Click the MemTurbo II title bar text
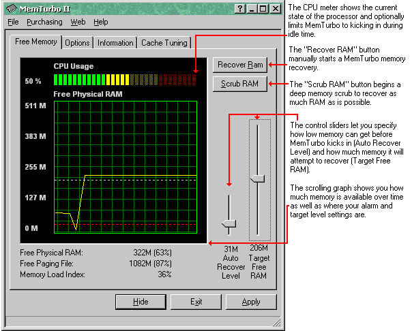Viewport: 412px width, 331px height. pos(45,9)
